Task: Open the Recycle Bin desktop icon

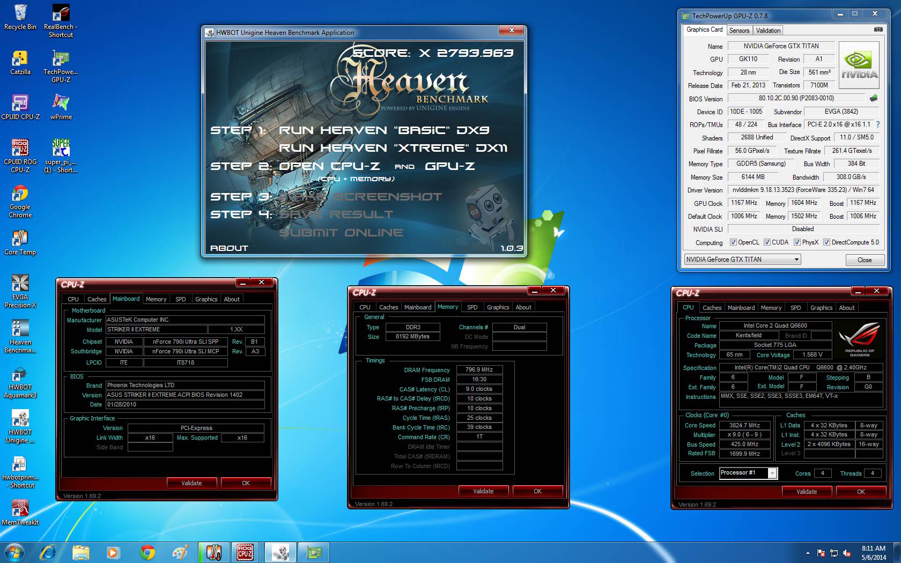Action: pyautogui.click(x=20, y=18)
